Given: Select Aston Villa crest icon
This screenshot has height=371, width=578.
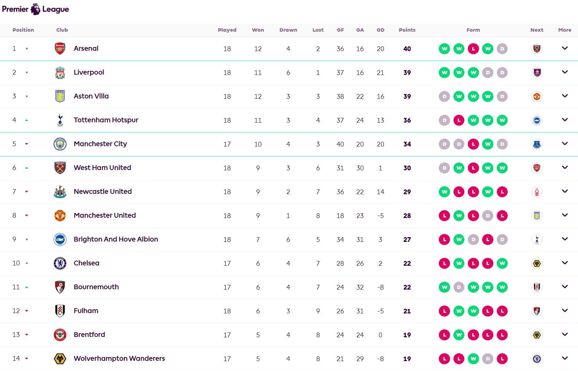Looking at the screenshot, I should [x=60, y=96].
